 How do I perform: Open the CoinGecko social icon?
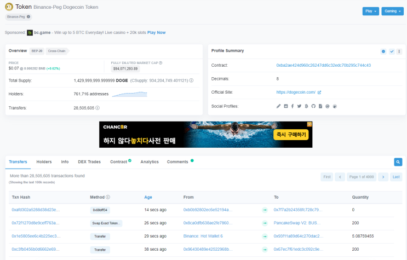335,106
